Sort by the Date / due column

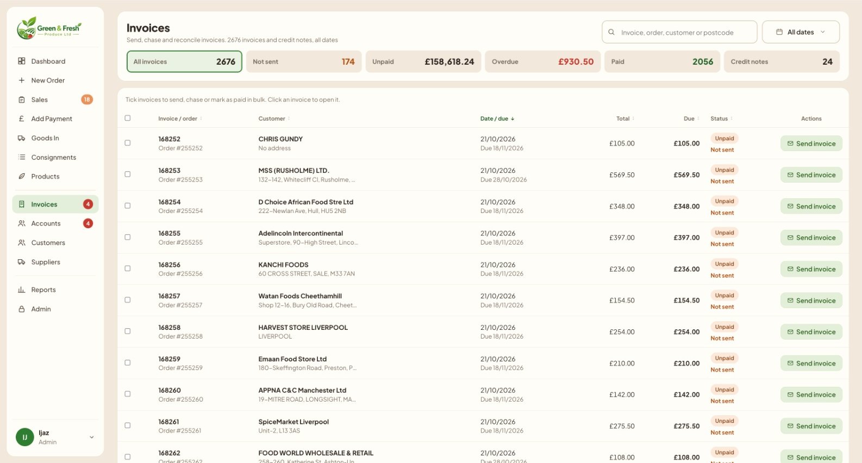coord(497,118)
